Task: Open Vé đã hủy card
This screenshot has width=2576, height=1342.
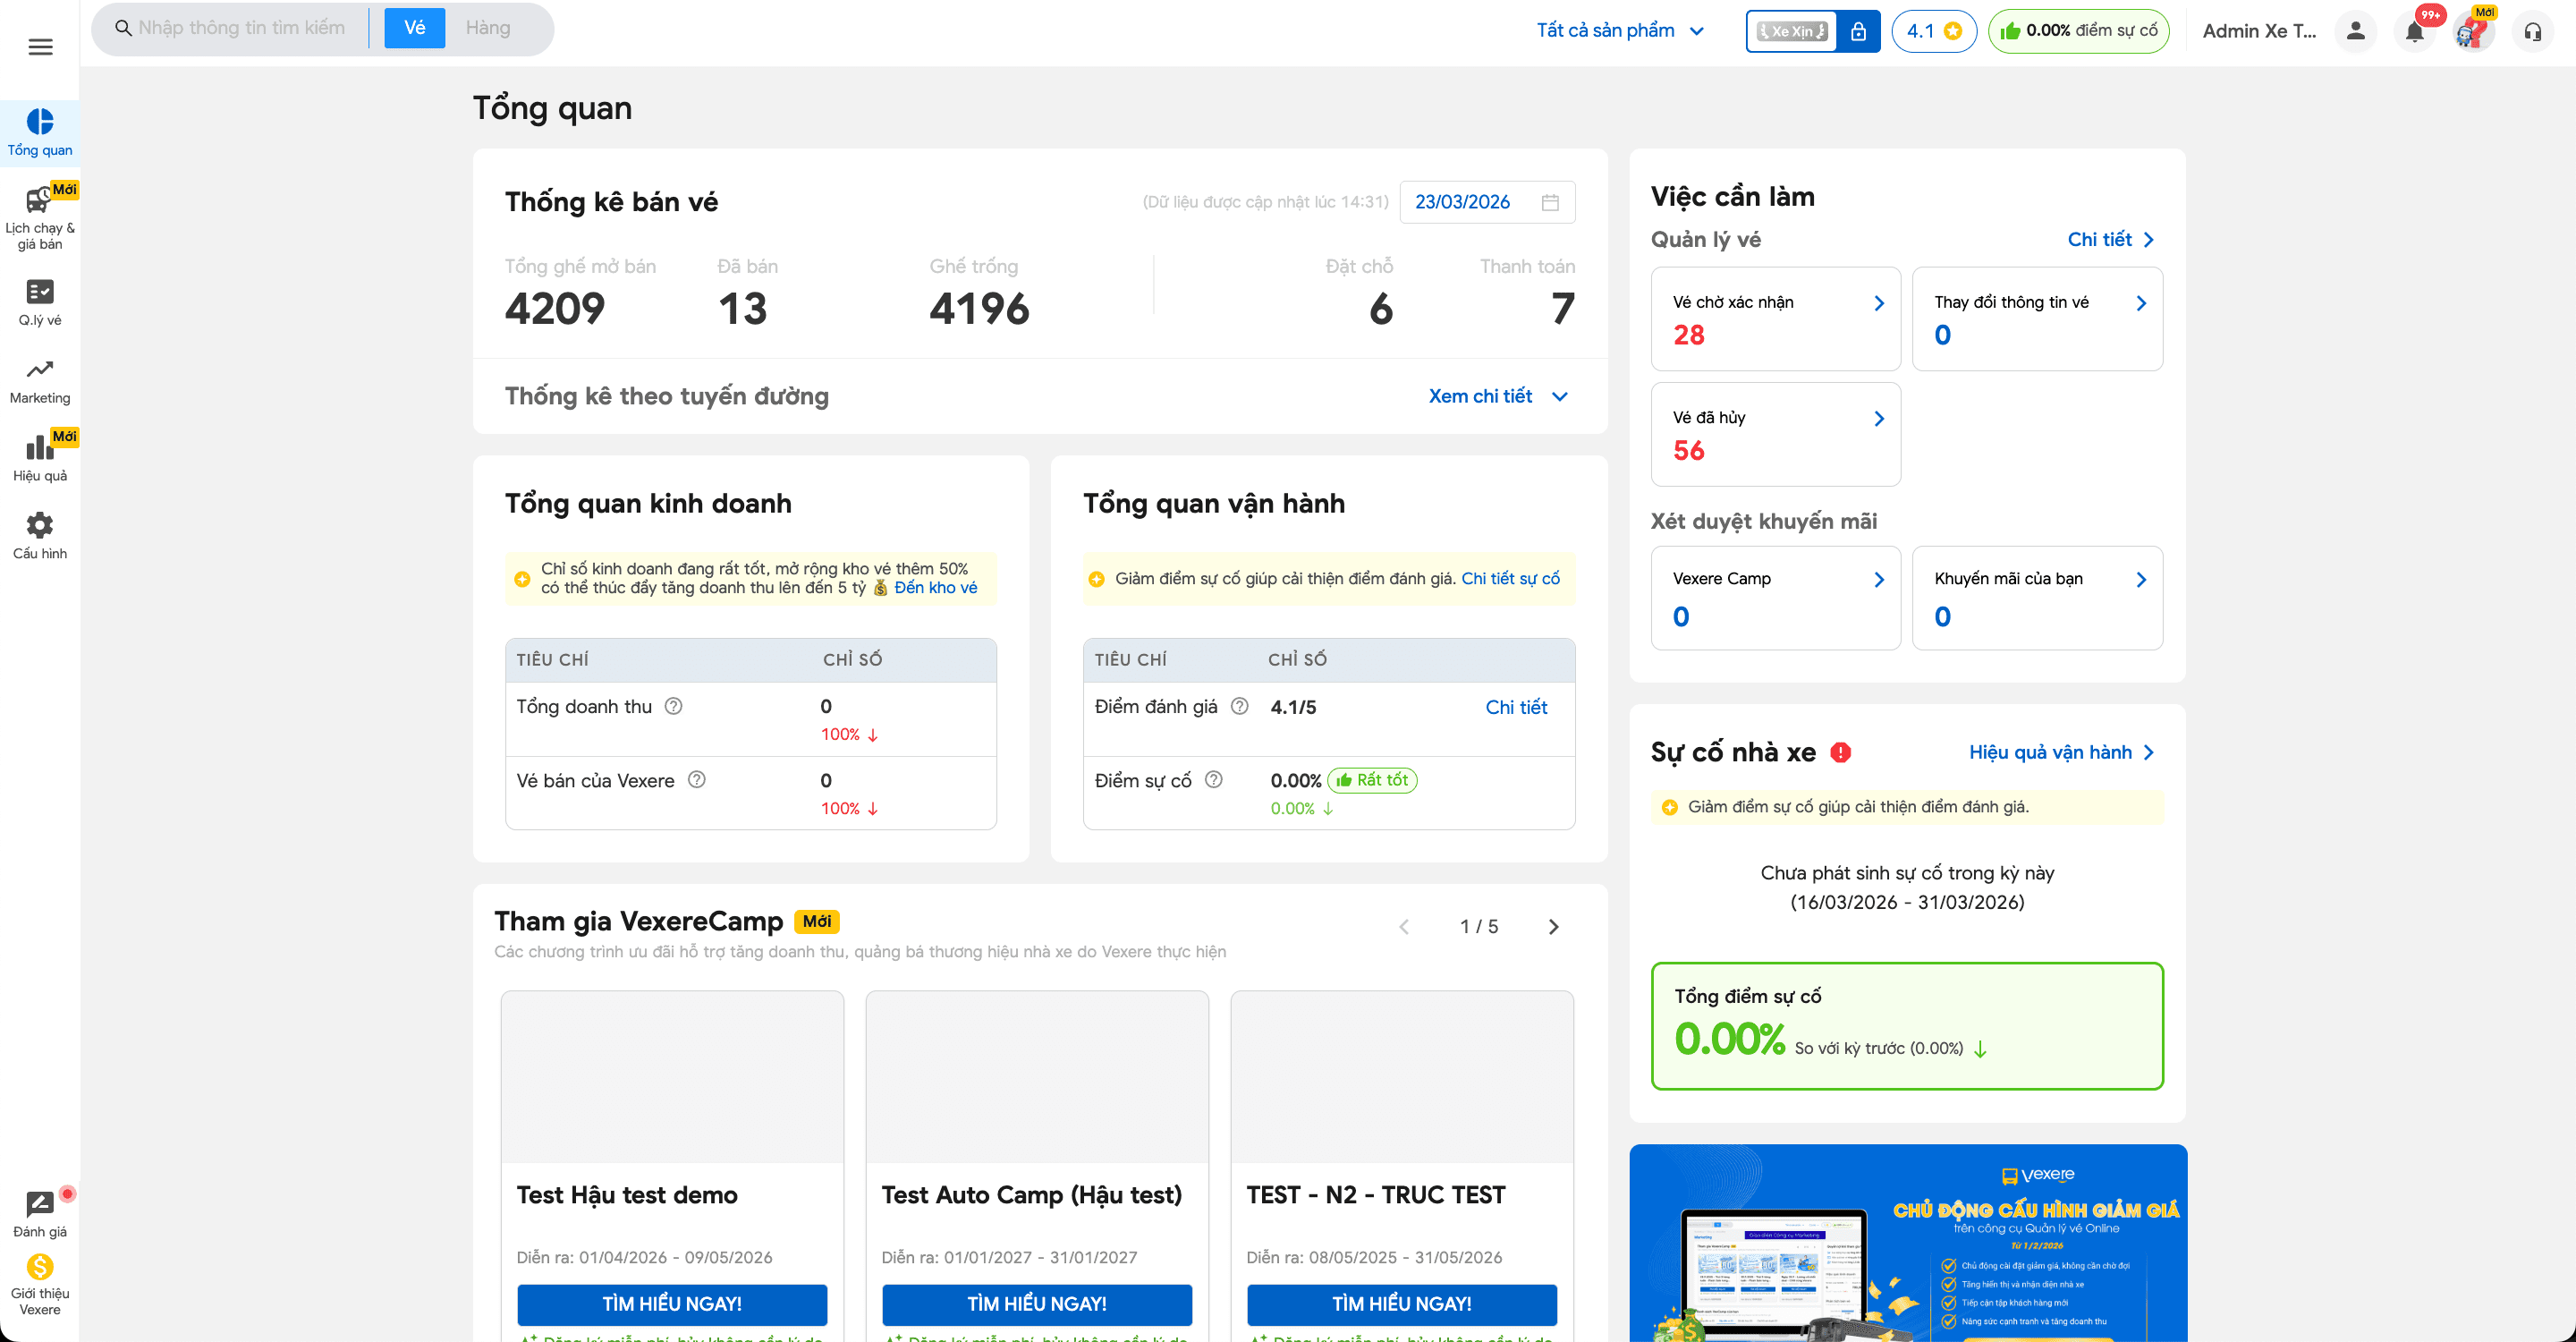Action: click(1775, 434)
